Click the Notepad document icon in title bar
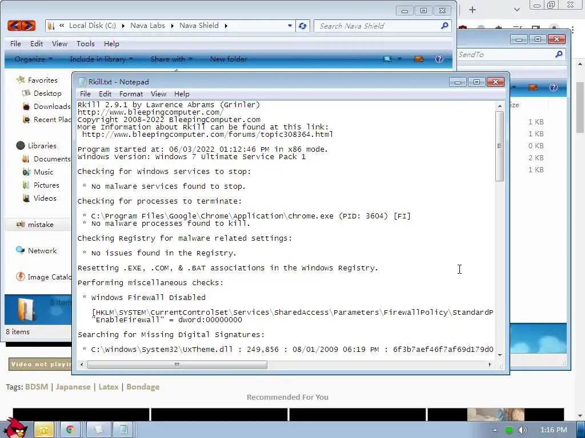The width and height of the screenshot is (585, 438). pyautogui.click(x=82, y=82)
